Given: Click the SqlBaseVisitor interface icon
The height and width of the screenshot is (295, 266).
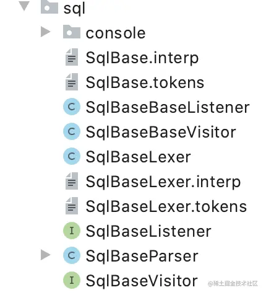Looking at the screenshot, I should pyautogui.click(x=72, y=280).
